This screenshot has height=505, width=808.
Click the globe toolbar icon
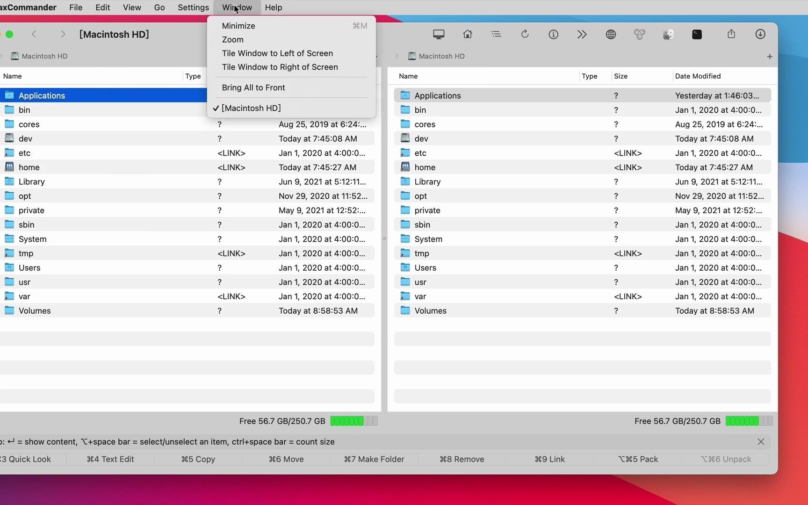tap(611, 34)
